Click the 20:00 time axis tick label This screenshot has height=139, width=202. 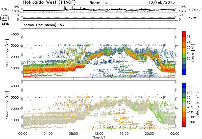tap(149, 134)
